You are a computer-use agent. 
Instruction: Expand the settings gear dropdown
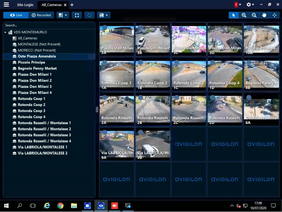pos(250,5)
